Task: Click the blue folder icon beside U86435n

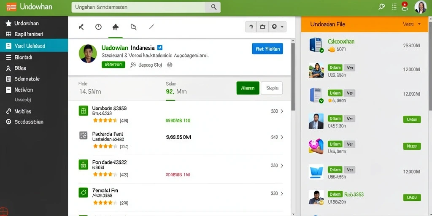Action: [316, 172]
